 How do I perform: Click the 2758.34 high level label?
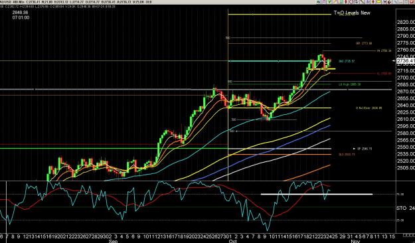pos(384,51)
